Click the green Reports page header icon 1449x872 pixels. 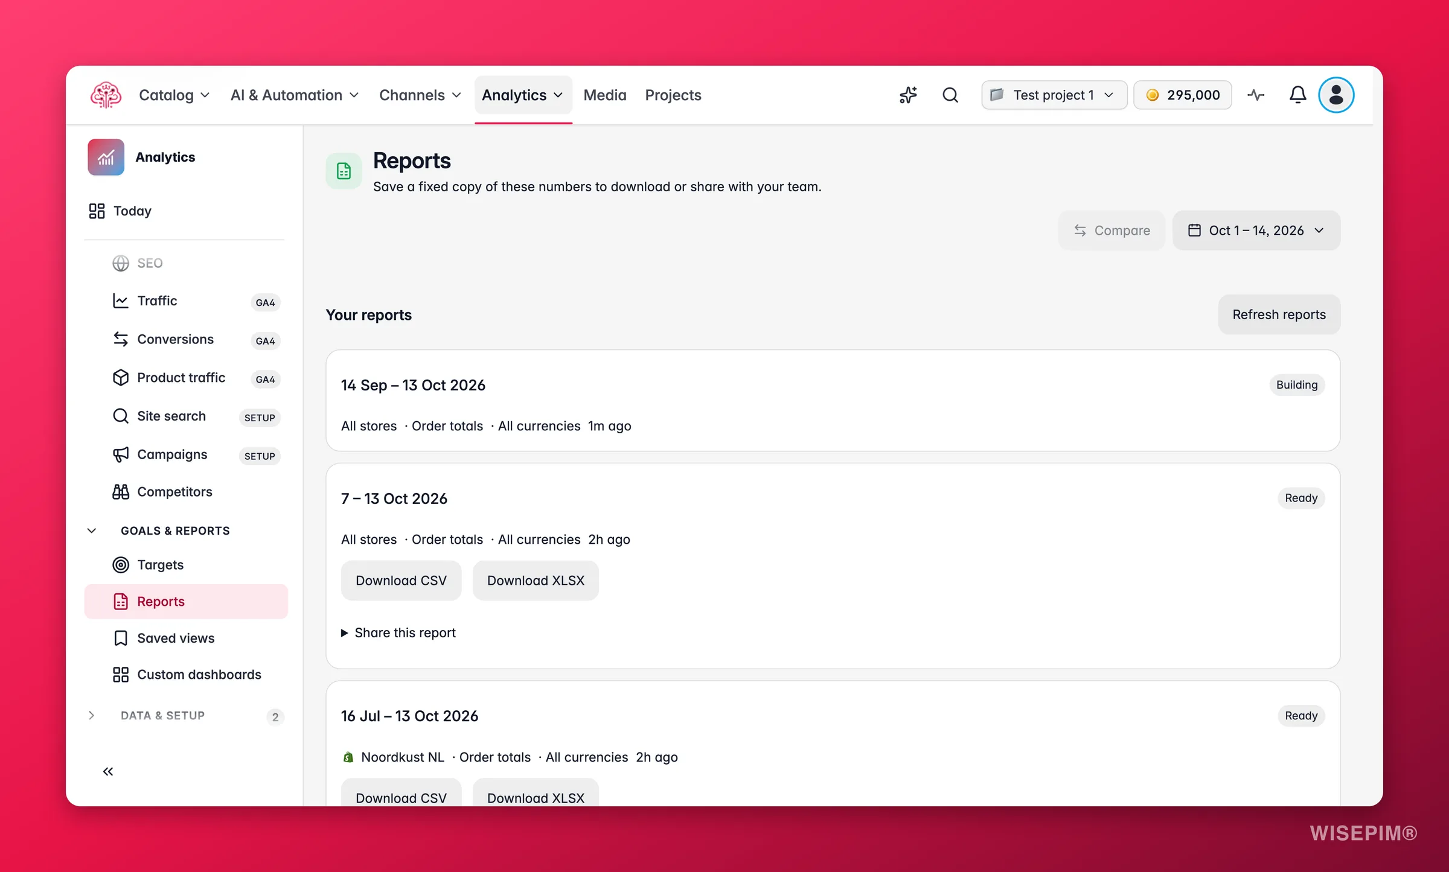[344, 171]
